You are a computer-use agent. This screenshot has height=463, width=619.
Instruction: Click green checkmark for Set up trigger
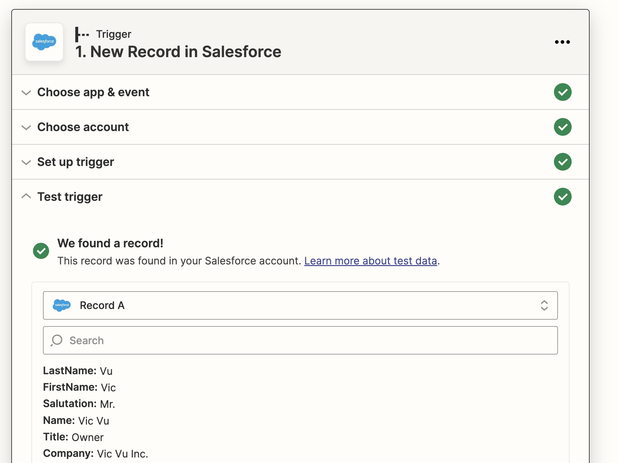click(x=562, y=162)
